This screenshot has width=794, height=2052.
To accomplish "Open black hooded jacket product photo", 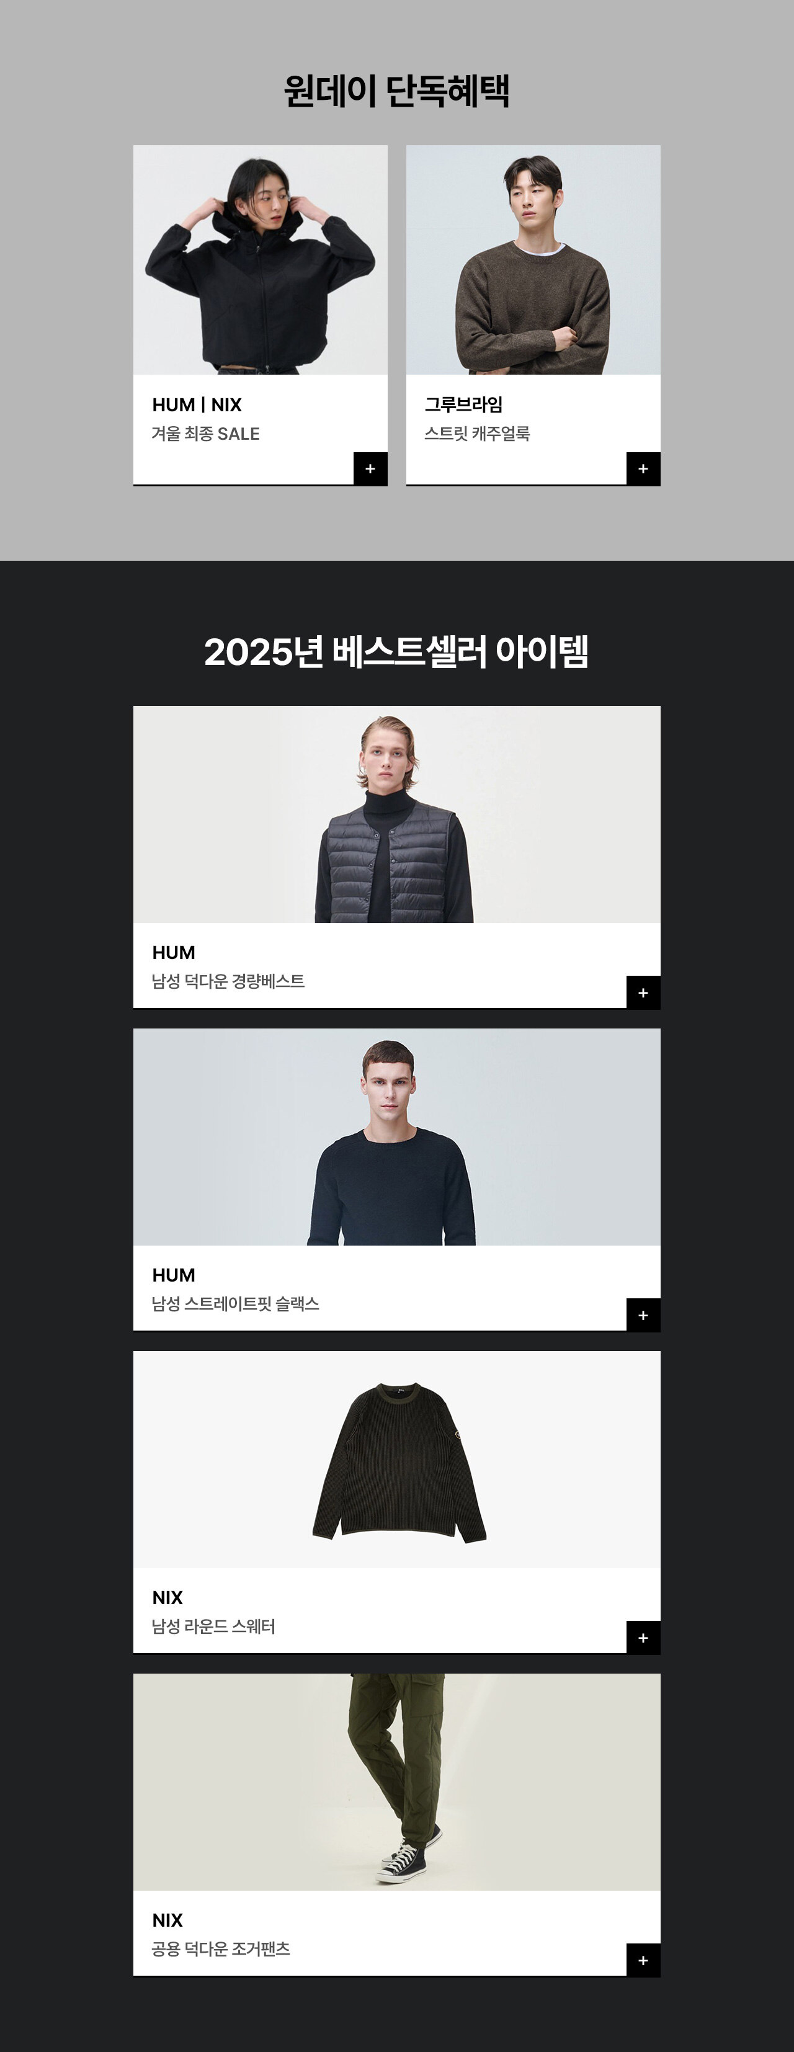I will (261, 260).
